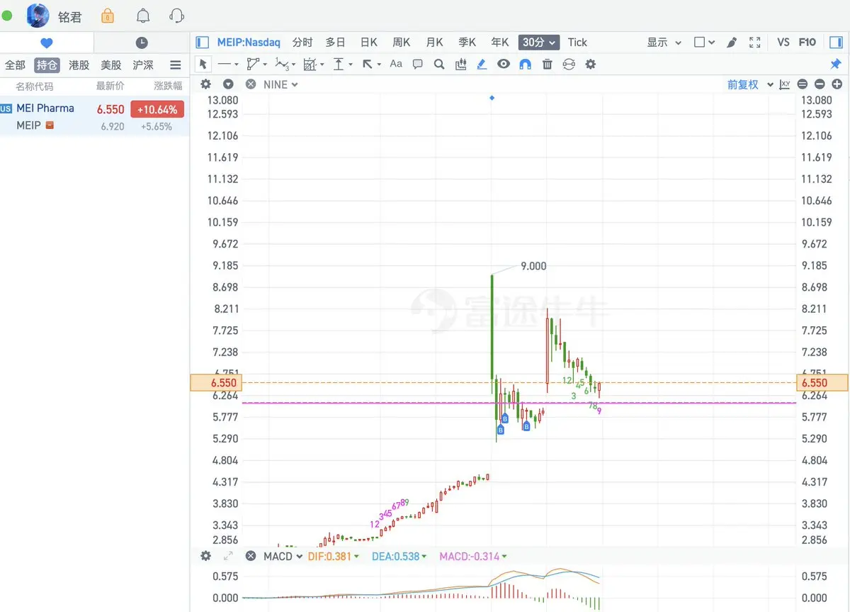
Task: Toggle drawings visibility with eye icon
Action: point(504,64)
